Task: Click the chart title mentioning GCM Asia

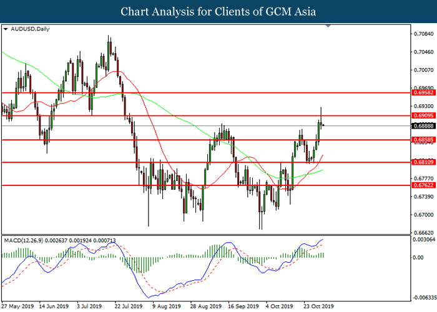Action: point(218,11)
